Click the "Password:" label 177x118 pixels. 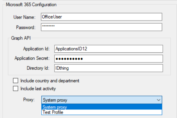coord(26,27)
